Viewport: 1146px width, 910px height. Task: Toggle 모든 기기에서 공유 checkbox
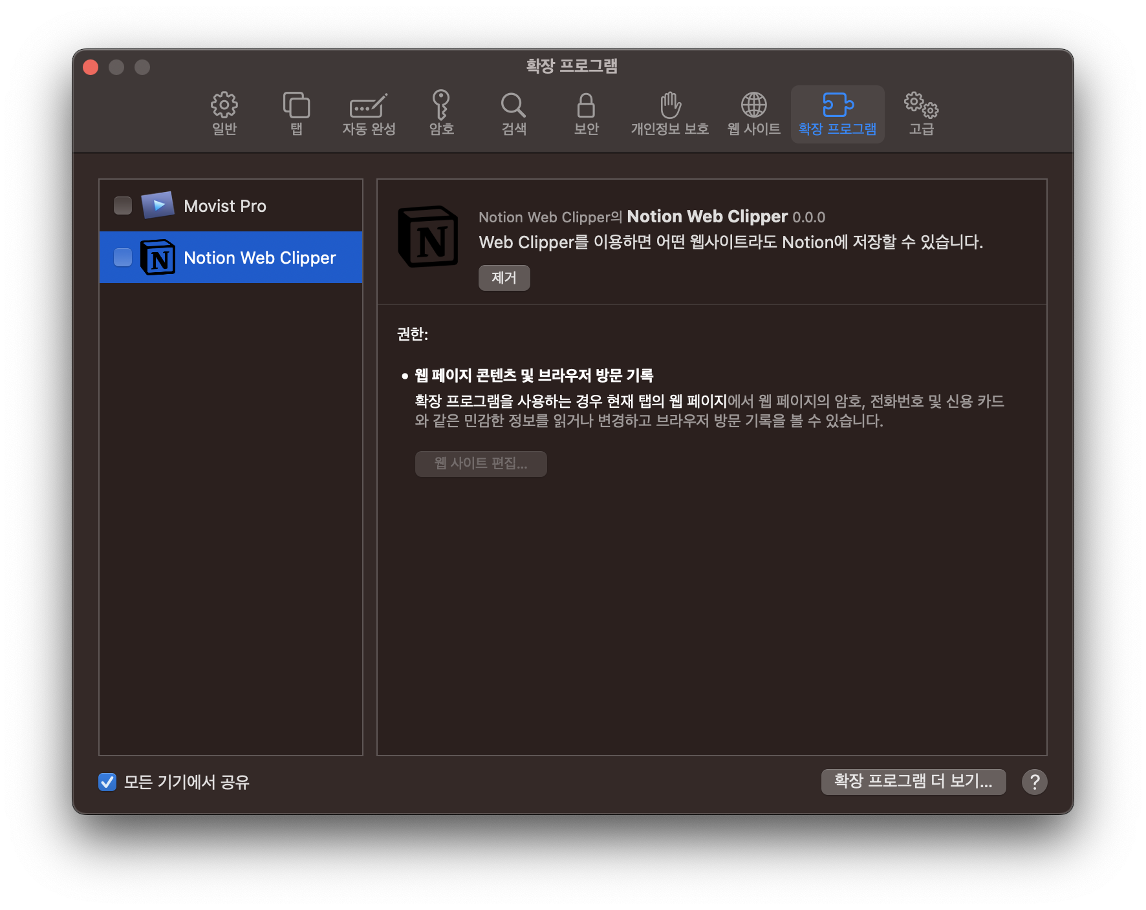107,782
